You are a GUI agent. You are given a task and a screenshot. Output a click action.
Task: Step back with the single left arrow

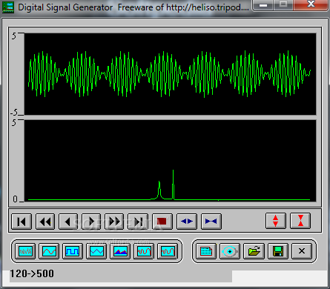[x=68, y=222]
